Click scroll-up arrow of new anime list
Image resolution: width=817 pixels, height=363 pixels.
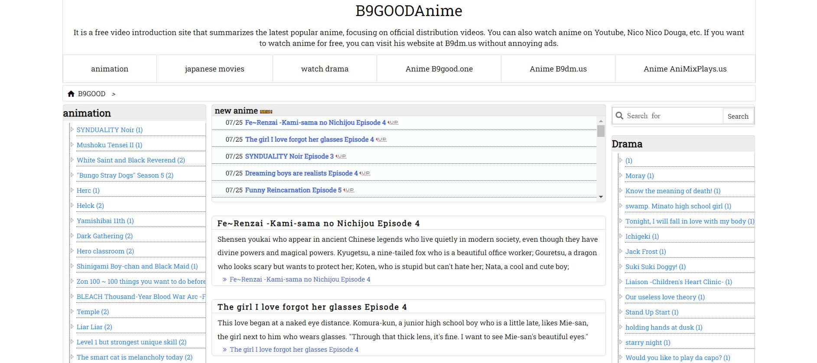point(601,121)
